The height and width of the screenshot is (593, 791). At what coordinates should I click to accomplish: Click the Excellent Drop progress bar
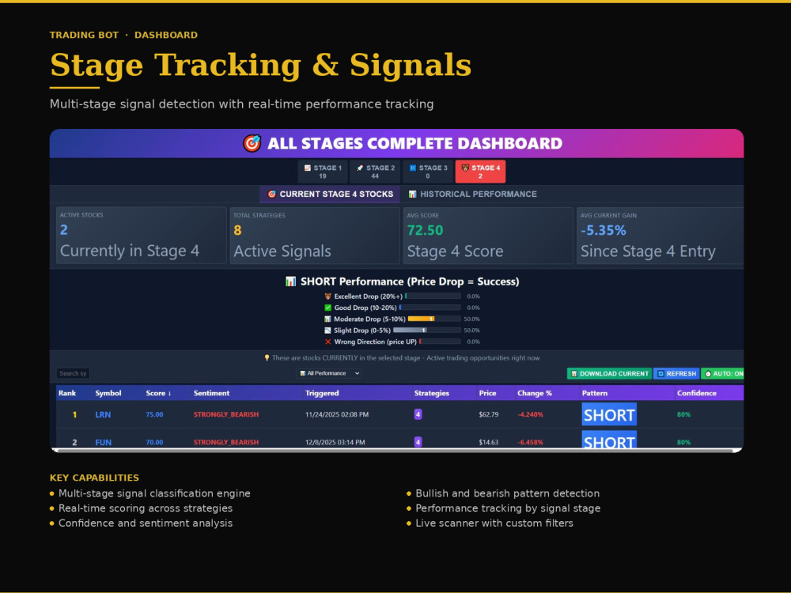[x=433, y=296]
